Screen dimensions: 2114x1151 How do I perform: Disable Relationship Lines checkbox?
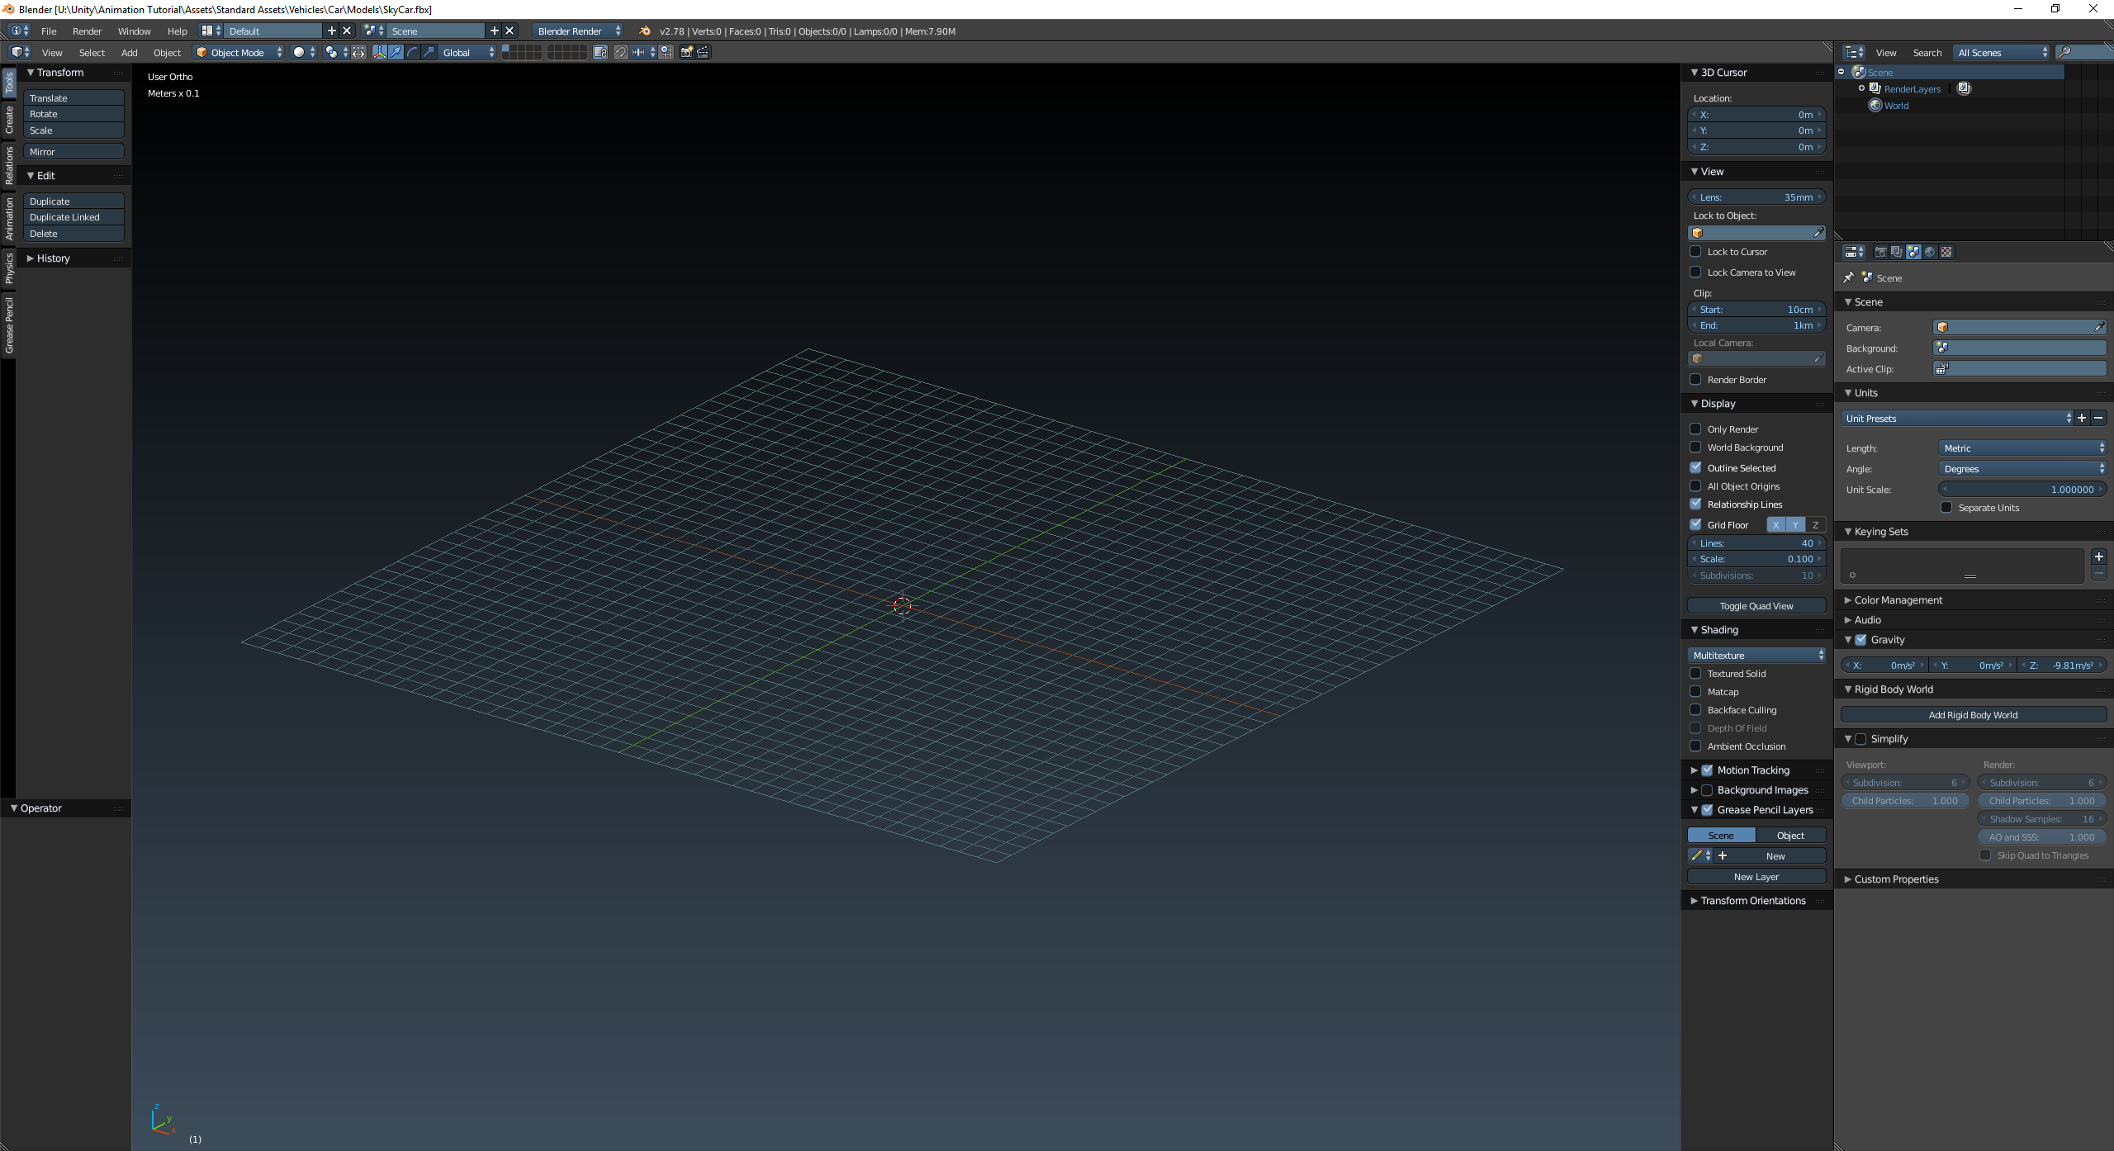[x=1695, y=504]
